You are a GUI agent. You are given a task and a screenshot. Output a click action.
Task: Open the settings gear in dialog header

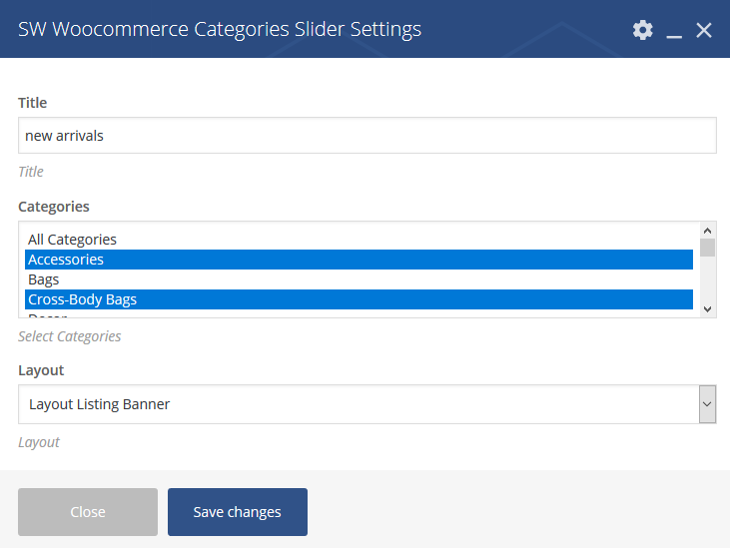pyautogui.click(x=642, y=30)
